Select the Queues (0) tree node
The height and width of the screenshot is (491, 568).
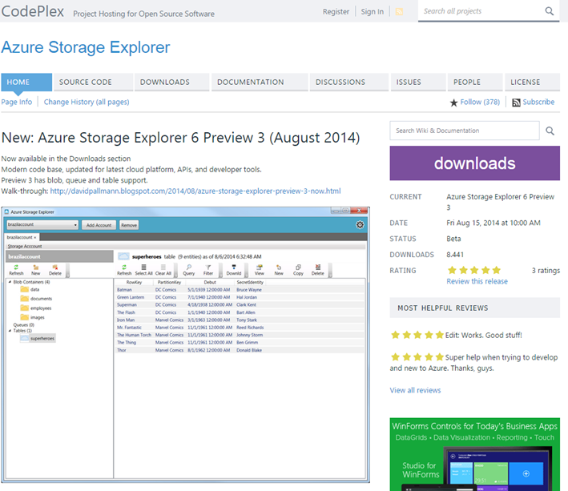[23, 325]
